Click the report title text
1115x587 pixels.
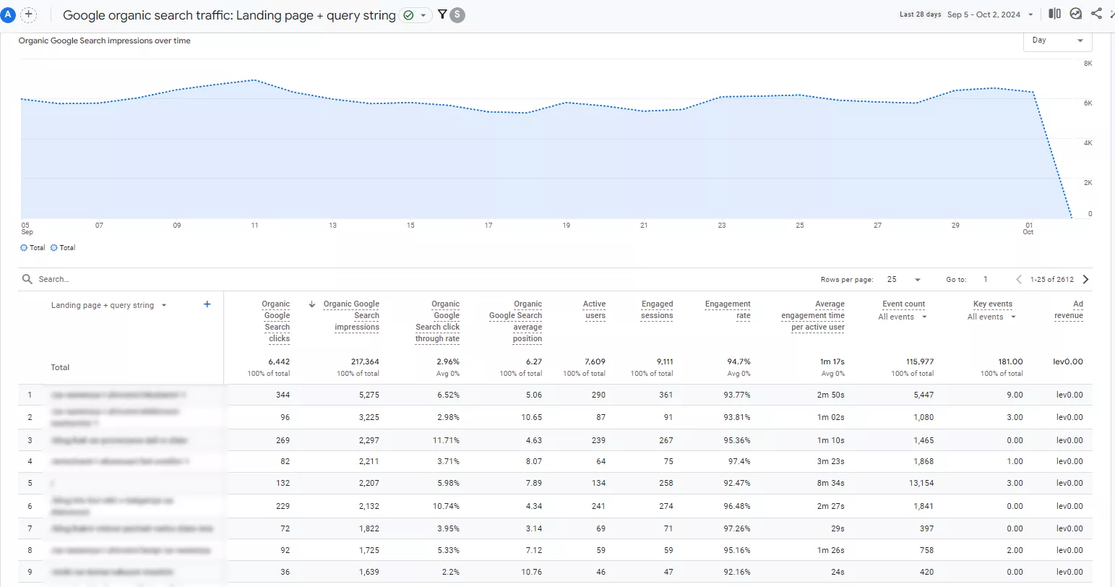point(229,14)
